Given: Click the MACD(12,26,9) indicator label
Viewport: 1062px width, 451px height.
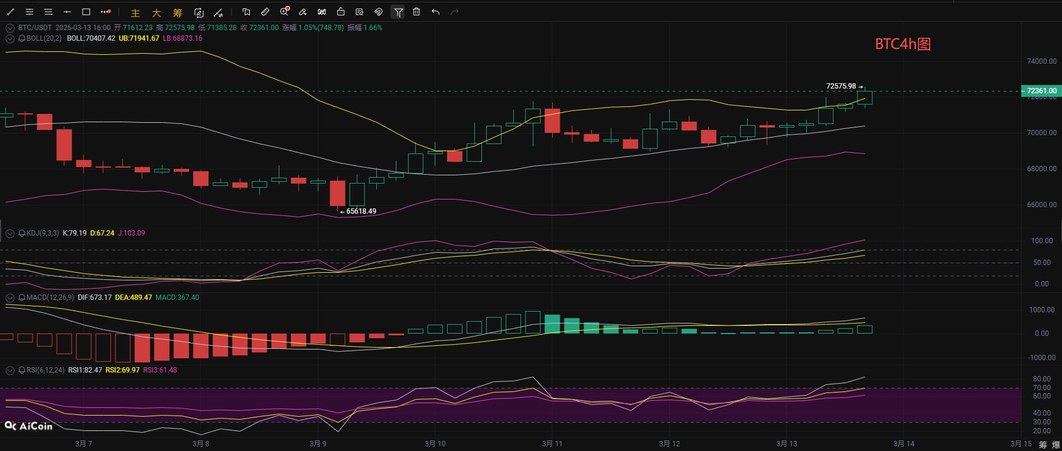Looking at the screenshot, I should (x=50, y=298).
